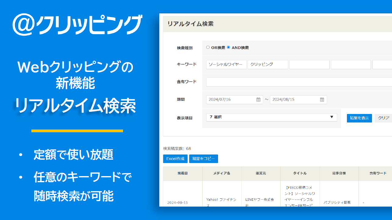Click the 結果をコピー button
The image size is (392, 220).
click(x=203, y=158)
